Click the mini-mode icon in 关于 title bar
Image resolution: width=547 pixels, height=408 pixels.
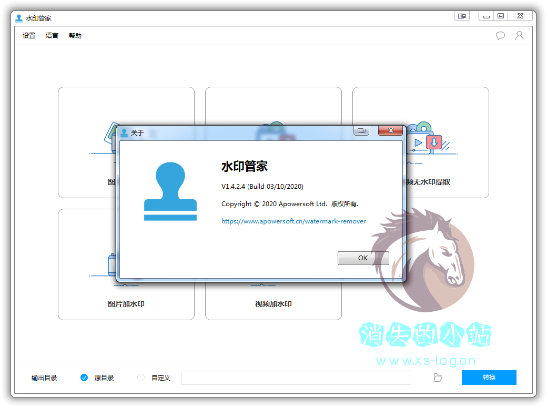(361, 131)
